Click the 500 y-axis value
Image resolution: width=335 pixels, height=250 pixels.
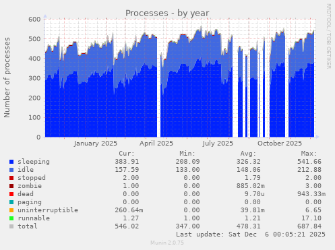(x=34, y=39)
